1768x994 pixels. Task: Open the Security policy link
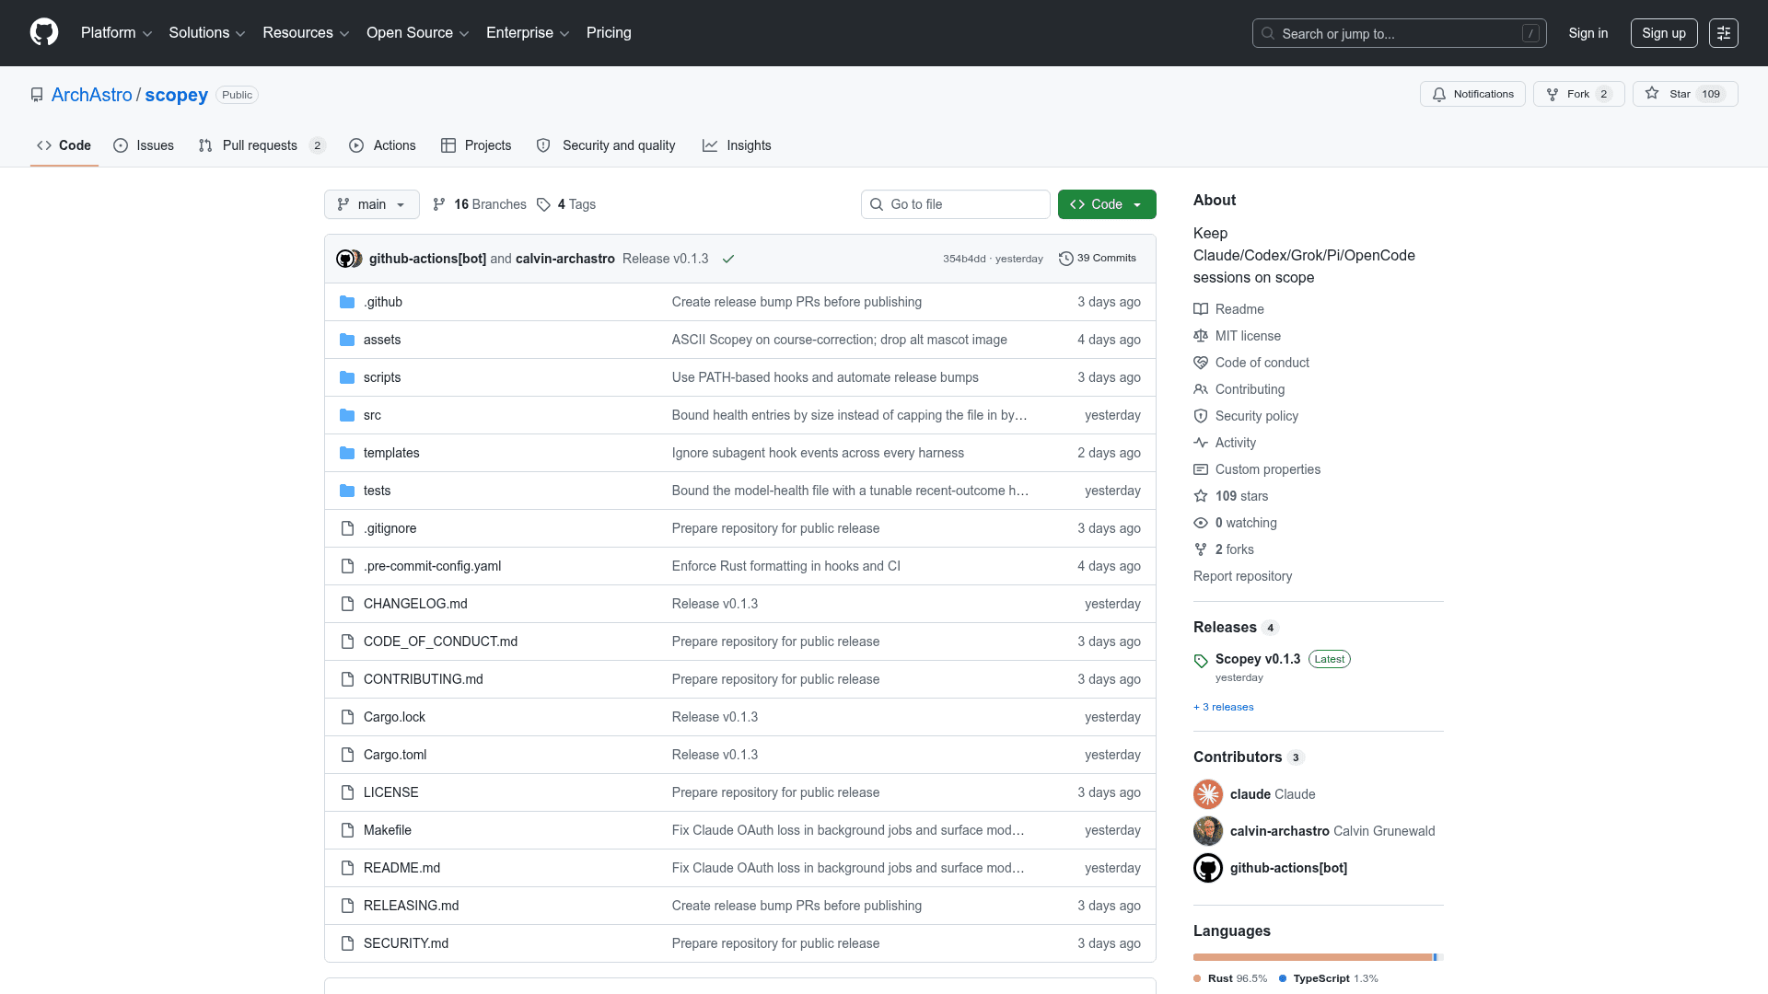tap(1246, 416)
